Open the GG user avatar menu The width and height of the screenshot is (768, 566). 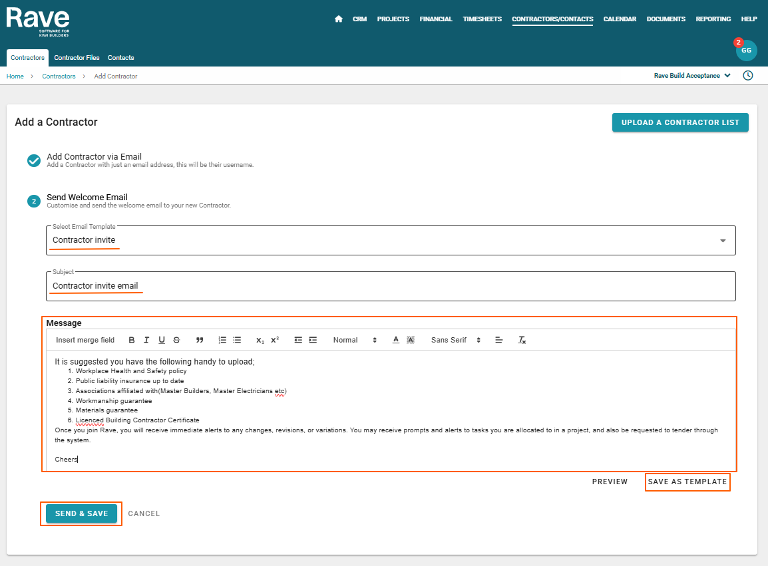pos(746,51)
